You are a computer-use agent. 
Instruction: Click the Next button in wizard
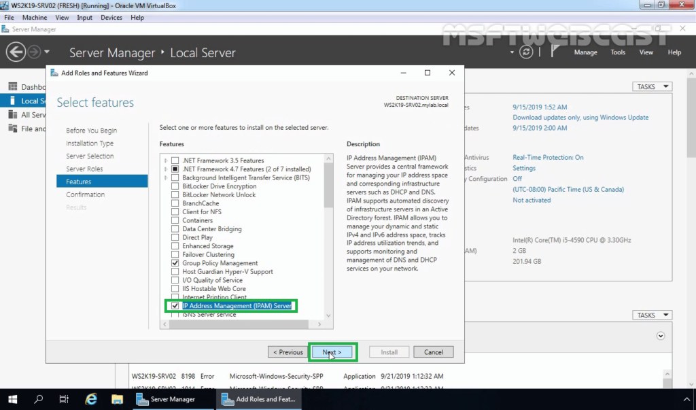(x=332, y=352)
